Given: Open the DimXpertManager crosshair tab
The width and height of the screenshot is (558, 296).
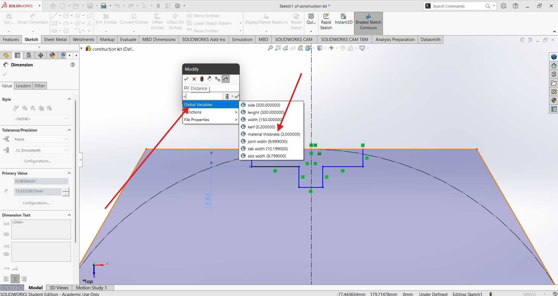Looking at the screenshot, I should (41, 55).
